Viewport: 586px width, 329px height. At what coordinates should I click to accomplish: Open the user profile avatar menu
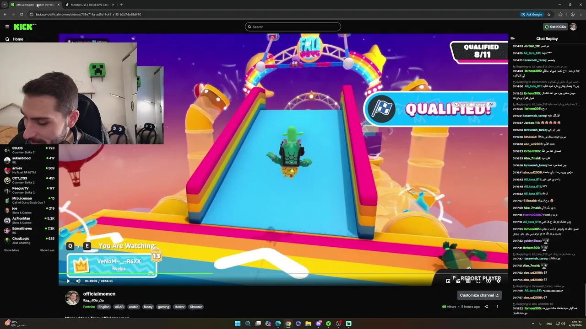coord(573,27)
